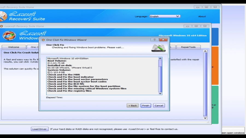
Task: Select 'Check and Fix the boot sector boot codes'
Action: [x=77, y=82]
